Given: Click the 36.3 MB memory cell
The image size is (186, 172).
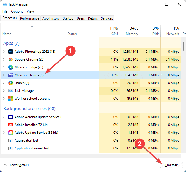Looking at the screenshot, I should (130, 91).
